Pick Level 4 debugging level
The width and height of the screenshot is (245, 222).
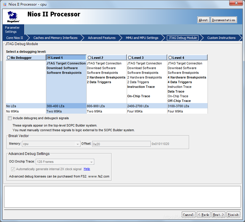coord(170,58)
